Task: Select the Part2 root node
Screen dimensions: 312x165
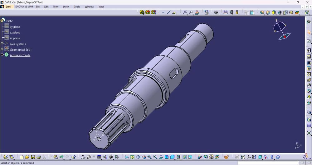Action: point(9,21)
